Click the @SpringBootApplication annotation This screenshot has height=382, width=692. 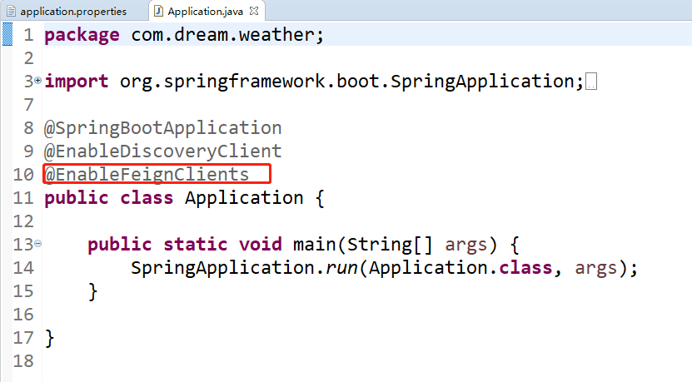pos(163,128)
